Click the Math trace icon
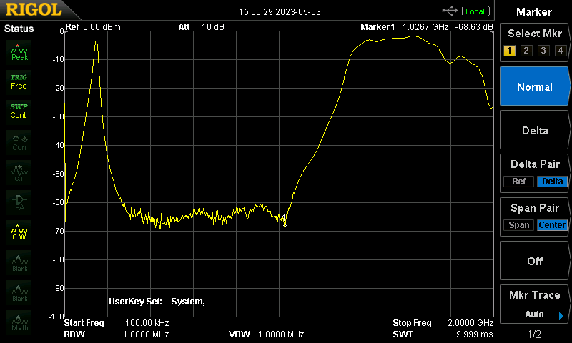This screenshot has height=343, width=572. click(x=19, y=322)
